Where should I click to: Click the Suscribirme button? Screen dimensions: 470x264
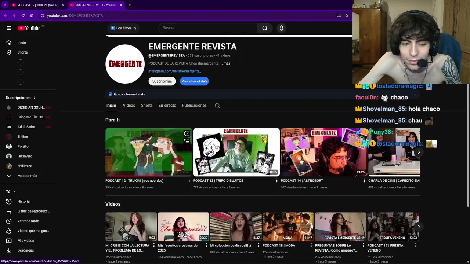coord(162,81)
